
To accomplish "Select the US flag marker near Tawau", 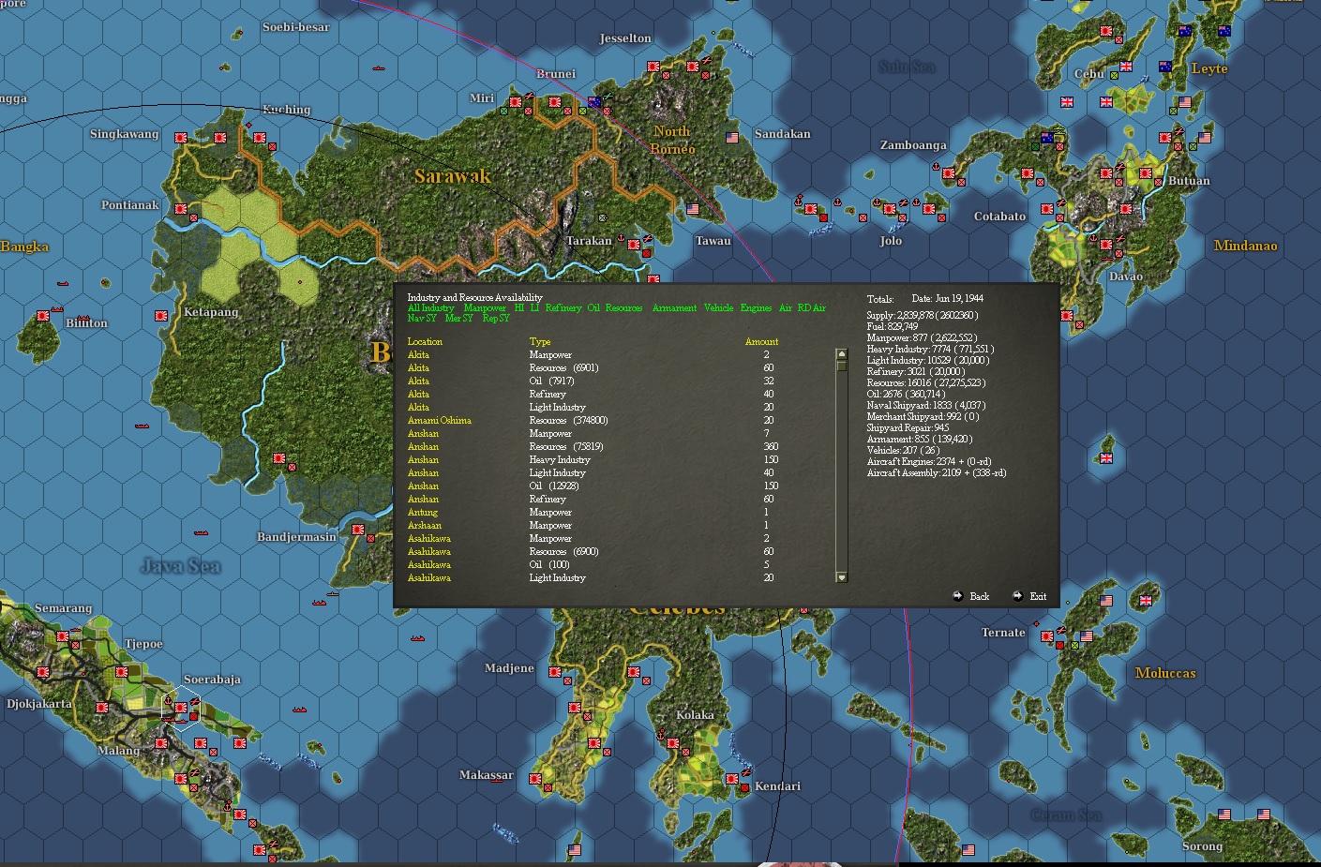I will pyautogui.click(x=693, y=209).
